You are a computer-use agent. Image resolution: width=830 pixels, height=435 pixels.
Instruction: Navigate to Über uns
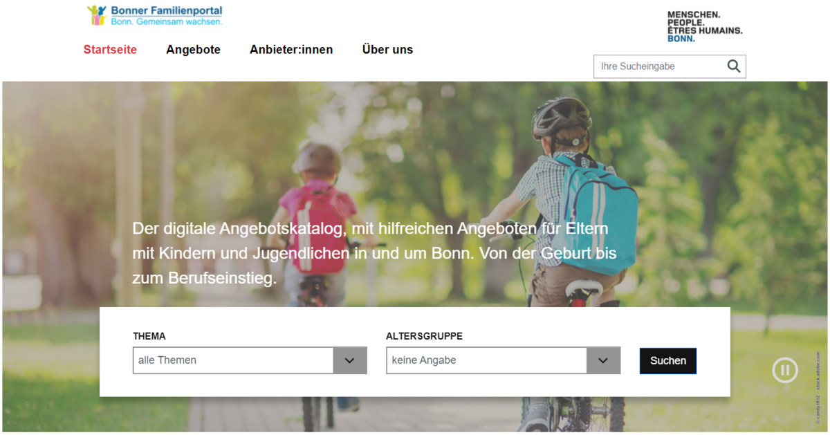tap(387, 50)
